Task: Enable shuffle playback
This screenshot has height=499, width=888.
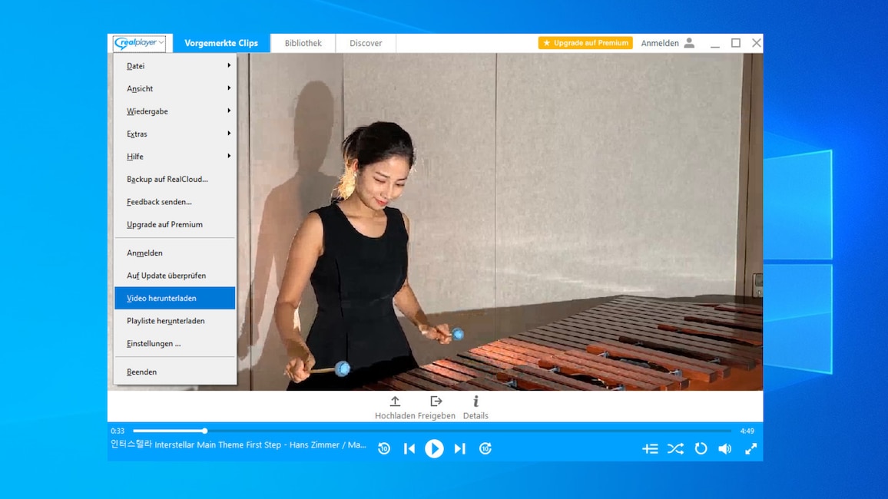Action: click(675, 448)
